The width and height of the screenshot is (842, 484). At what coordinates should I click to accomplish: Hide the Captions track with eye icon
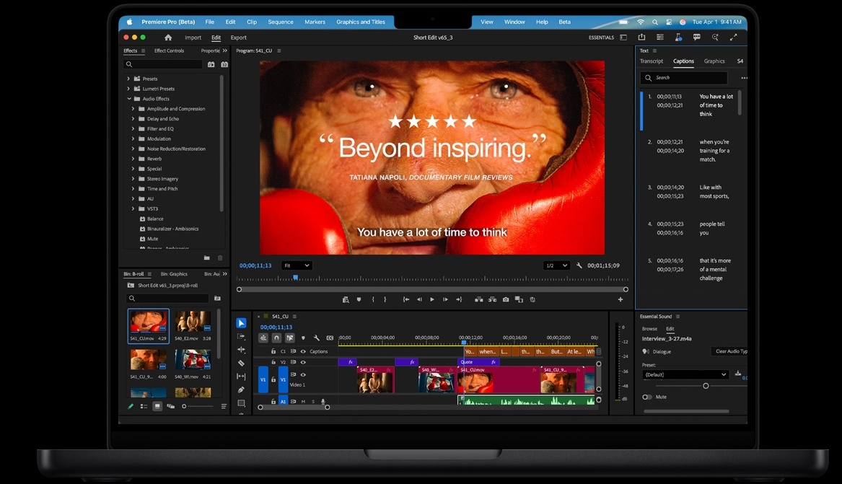pyautogui.click(x=302, y=351)
